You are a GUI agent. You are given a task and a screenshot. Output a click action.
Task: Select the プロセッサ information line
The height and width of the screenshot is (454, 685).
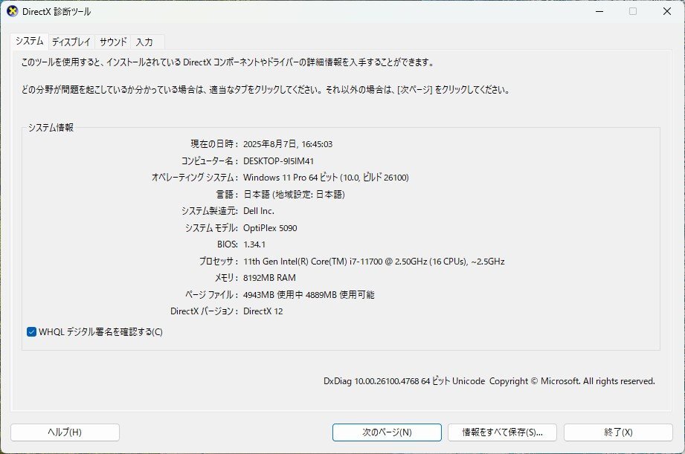pyautogui.click(x=372, y=261)
